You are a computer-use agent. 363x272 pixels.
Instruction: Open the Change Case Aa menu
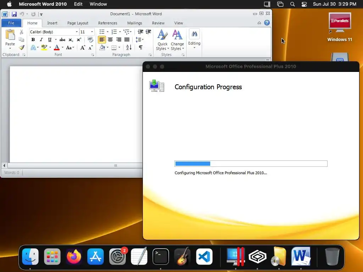(x=70, y=48)
